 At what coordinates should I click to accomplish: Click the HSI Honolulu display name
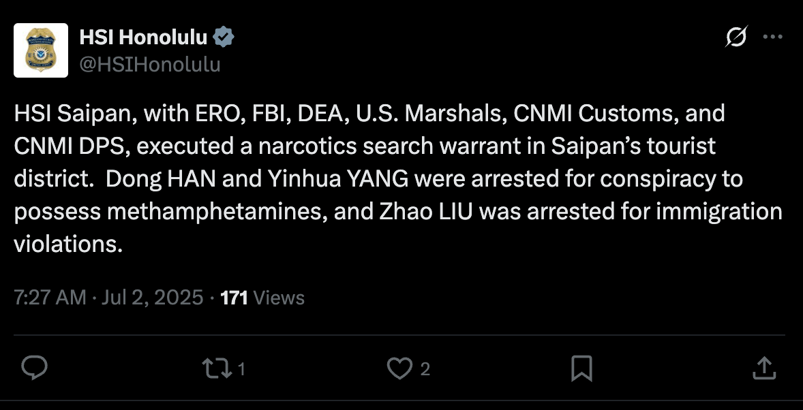click(143, 37)
